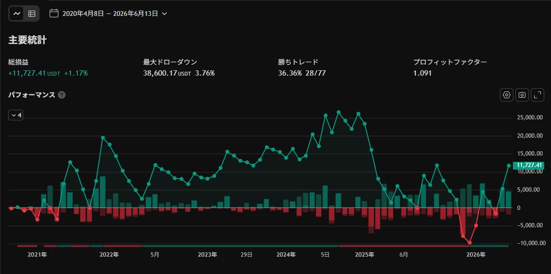551x274 pixels.
Task: Expand chart to fullscreen
Action: pos(538,95)
